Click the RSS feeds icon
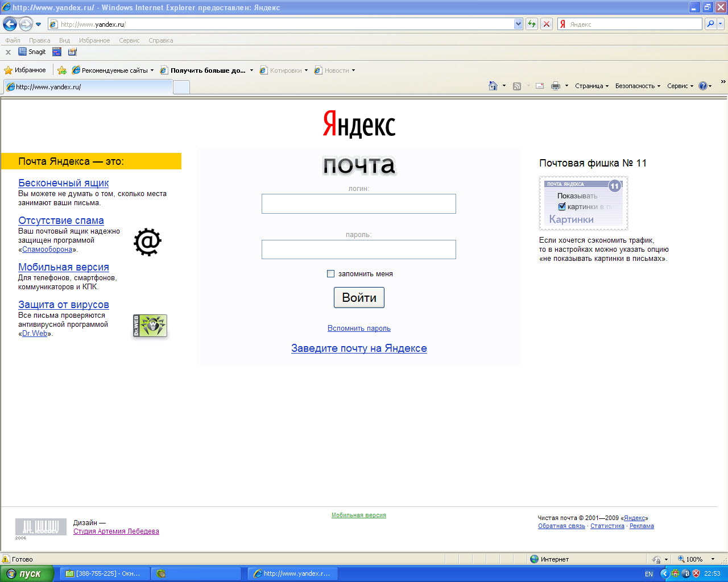This screenshot has width=728, height=582. coord(517,86)
